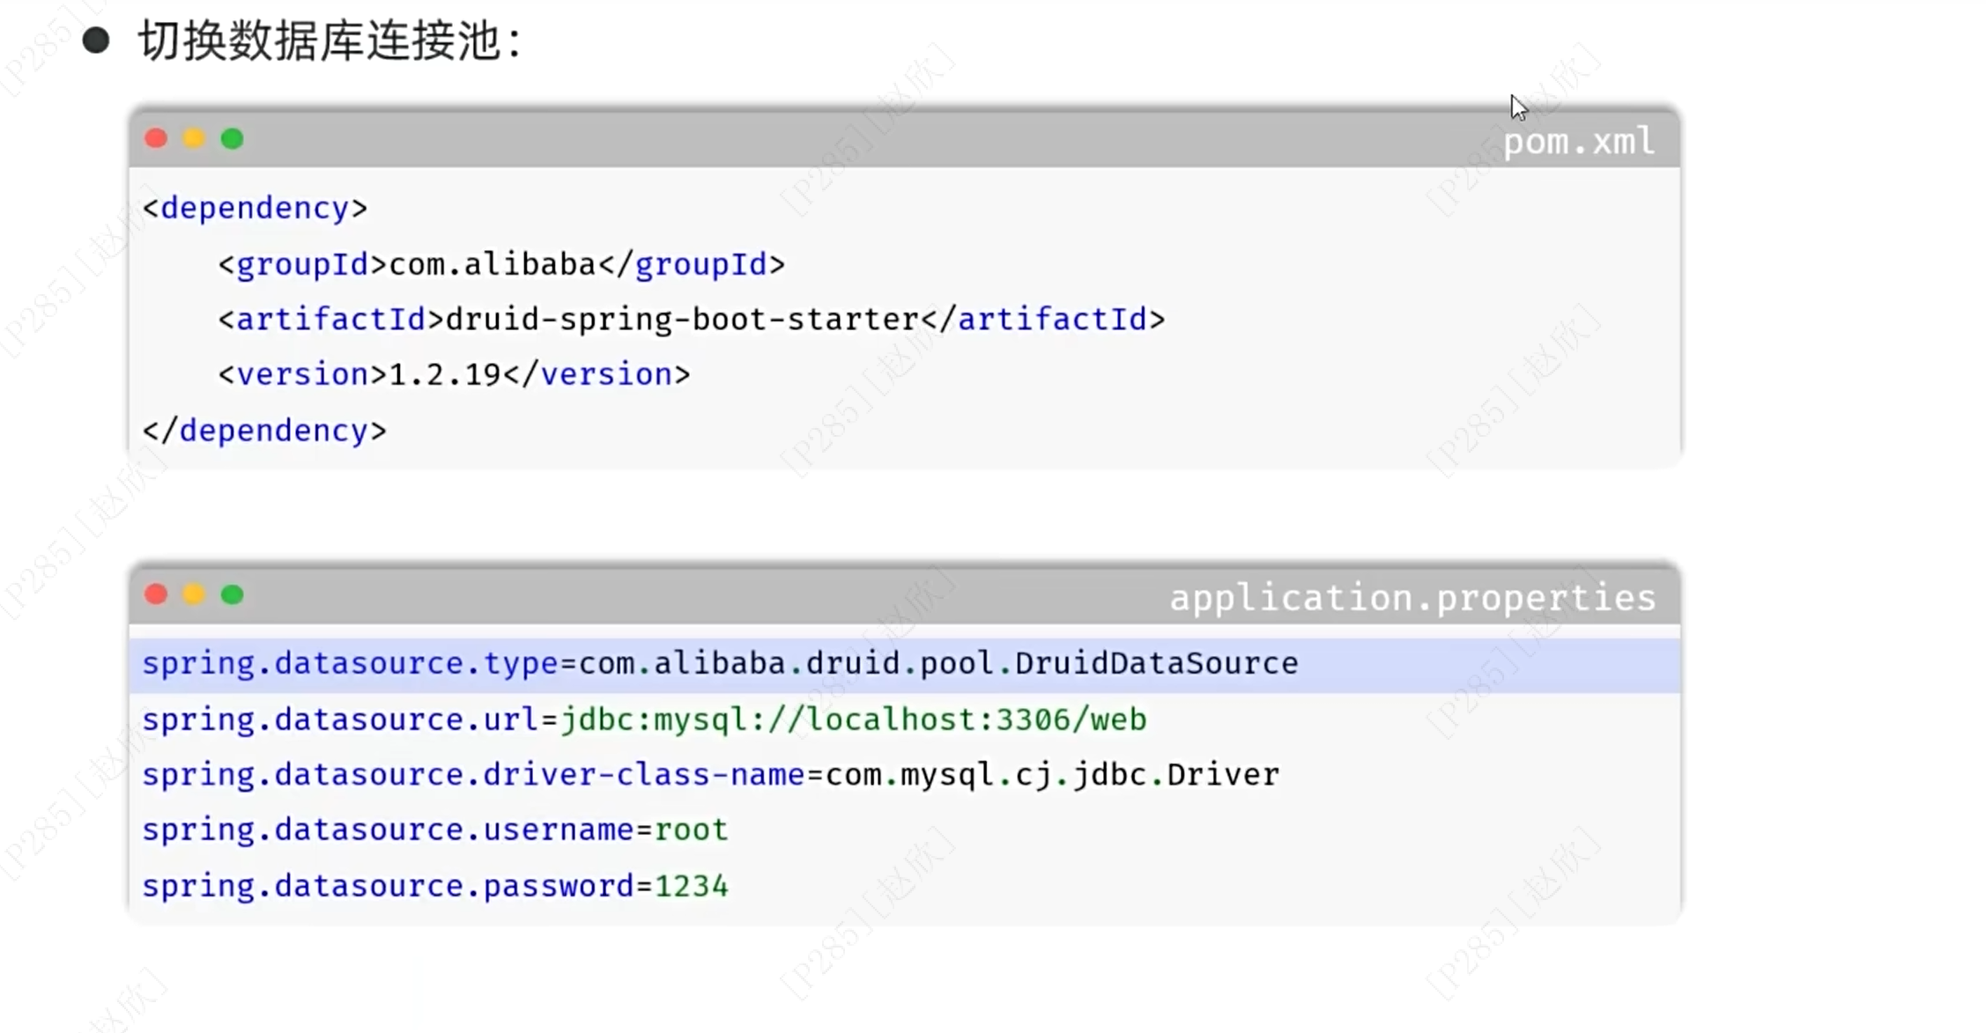Click the pom.xml title label
This screenshot has height=1033, width=1986.
(1578, 142)
